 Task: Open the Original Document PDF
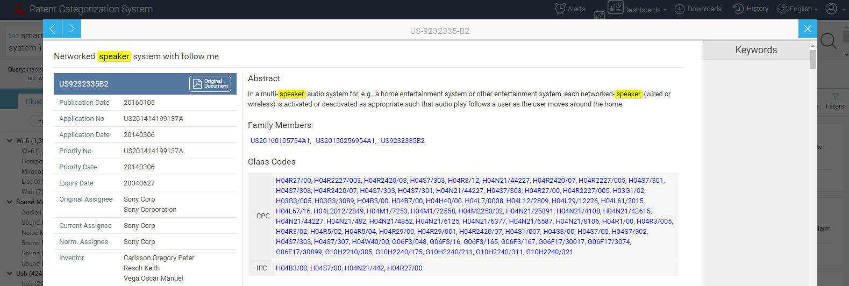click(x=210, y=84)
